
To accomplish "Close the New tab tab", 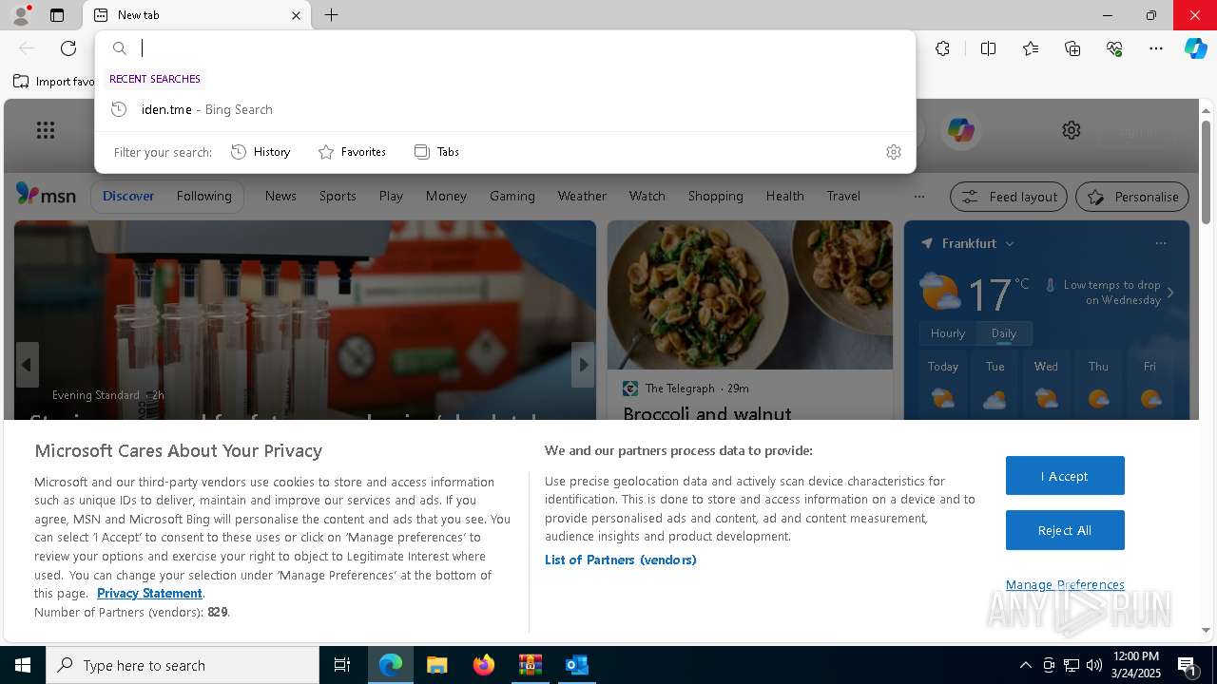I will point(296,15).
